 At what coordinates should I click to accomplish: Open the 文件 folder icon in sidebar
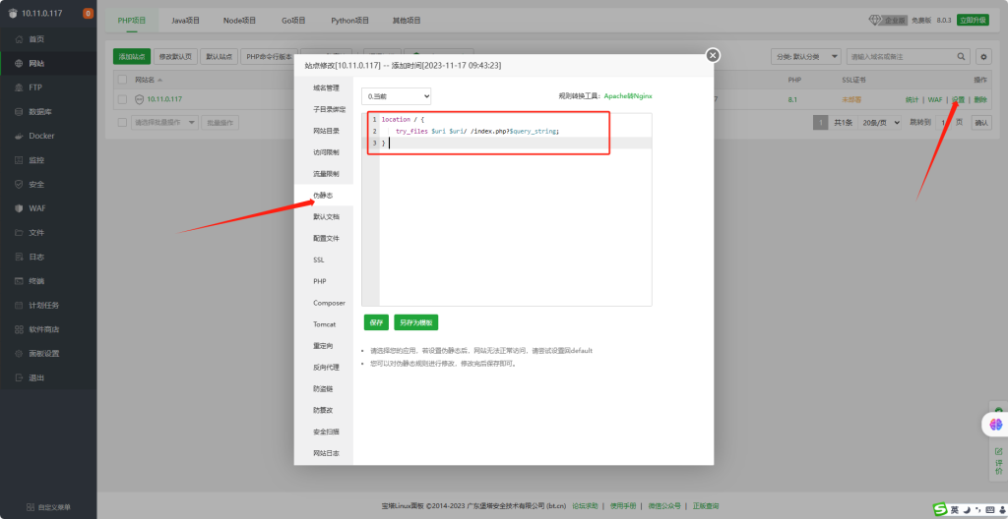pos(19,233)
